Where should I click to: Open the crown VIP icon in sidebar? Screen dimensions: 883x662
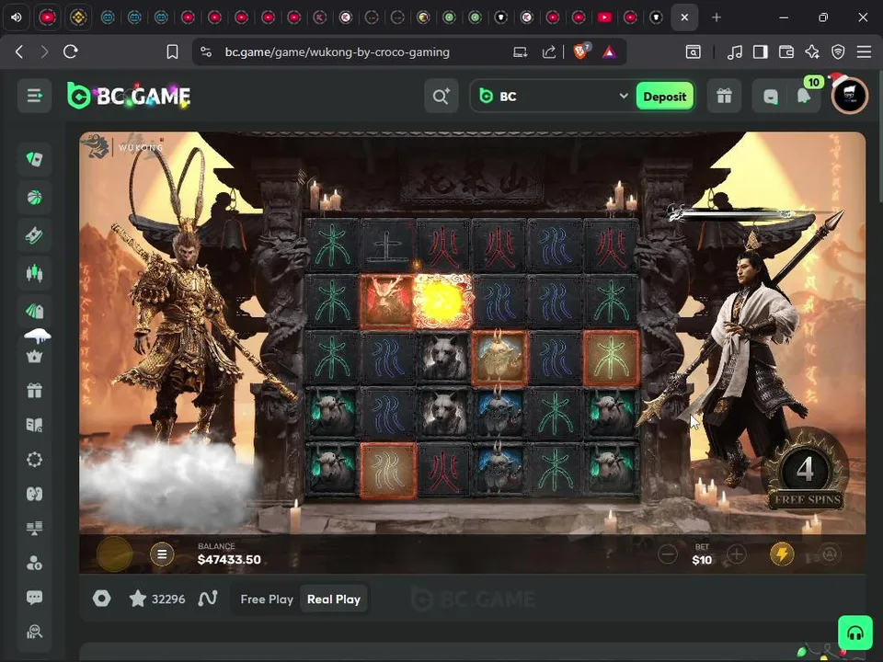tap(34, 357)
